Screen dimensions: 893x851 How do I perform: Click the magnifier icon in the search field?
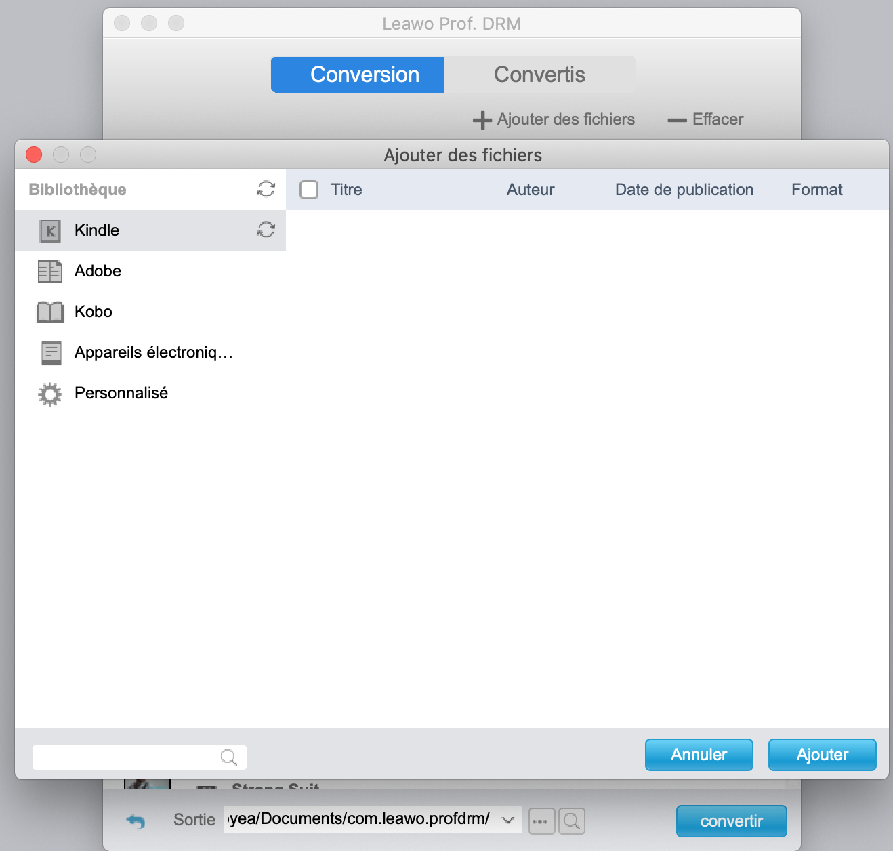pyautogui.click(x=229, y=757)
